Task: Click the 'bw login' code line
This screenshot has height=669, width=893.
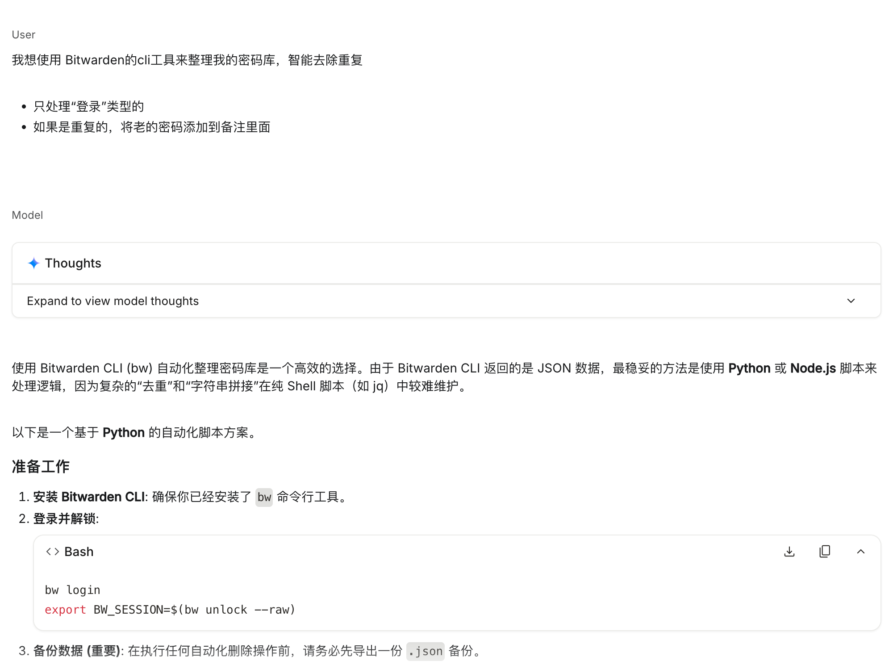Action: pos(72,590)
